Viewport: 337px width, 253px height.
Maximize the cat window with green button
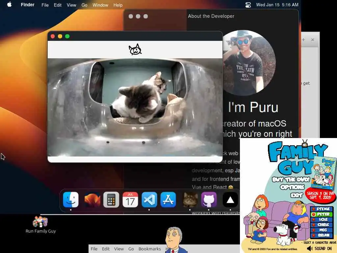click(x=67, y=36)
